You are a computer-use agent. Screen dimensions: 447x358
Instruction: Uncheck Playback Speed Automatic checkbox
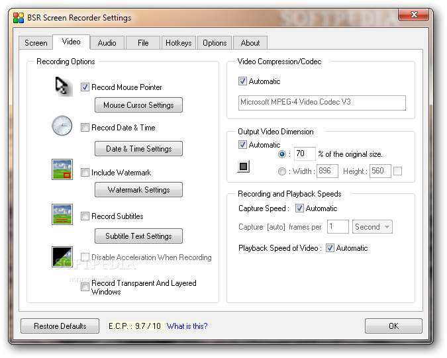330,248
